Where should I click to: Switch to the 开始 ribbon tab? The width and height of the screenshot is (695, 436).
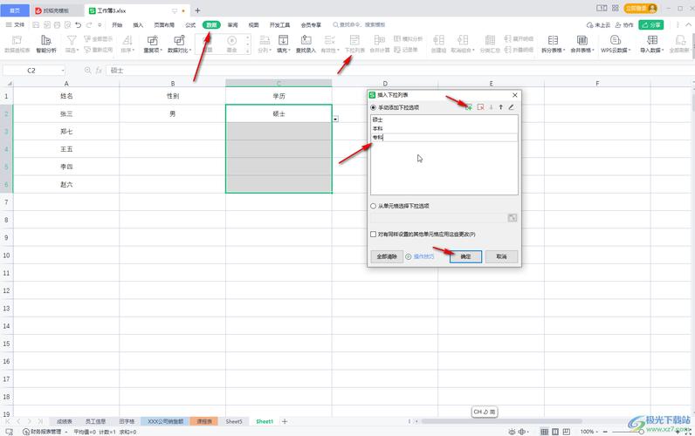pyautogui.click(x=117, y=24)
